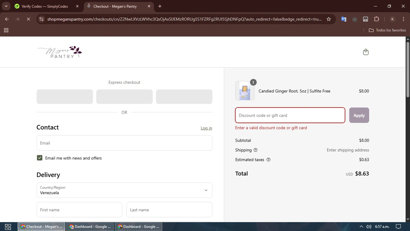Click the first express checkout button
The image size is (410, 231).
(65, 97)
